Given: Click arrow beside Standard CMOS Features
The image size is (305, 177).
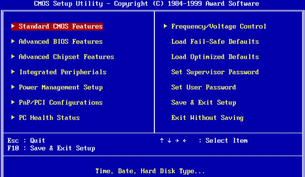Looking at the screenshot, I should (13, 26).
